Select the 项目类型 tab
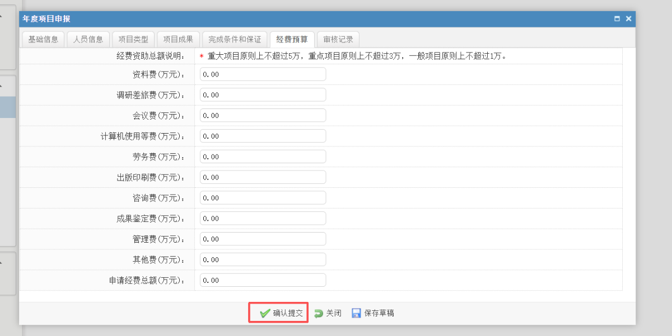 pos(133,39)
